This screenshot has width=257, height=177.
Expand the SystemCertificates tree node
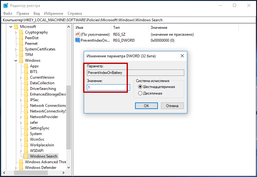pyautogui.click(x=16, y=49)
